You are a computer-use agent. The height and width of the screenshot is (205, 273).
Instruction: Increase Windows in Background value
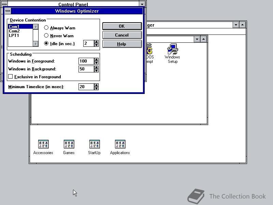pos(96,67)
